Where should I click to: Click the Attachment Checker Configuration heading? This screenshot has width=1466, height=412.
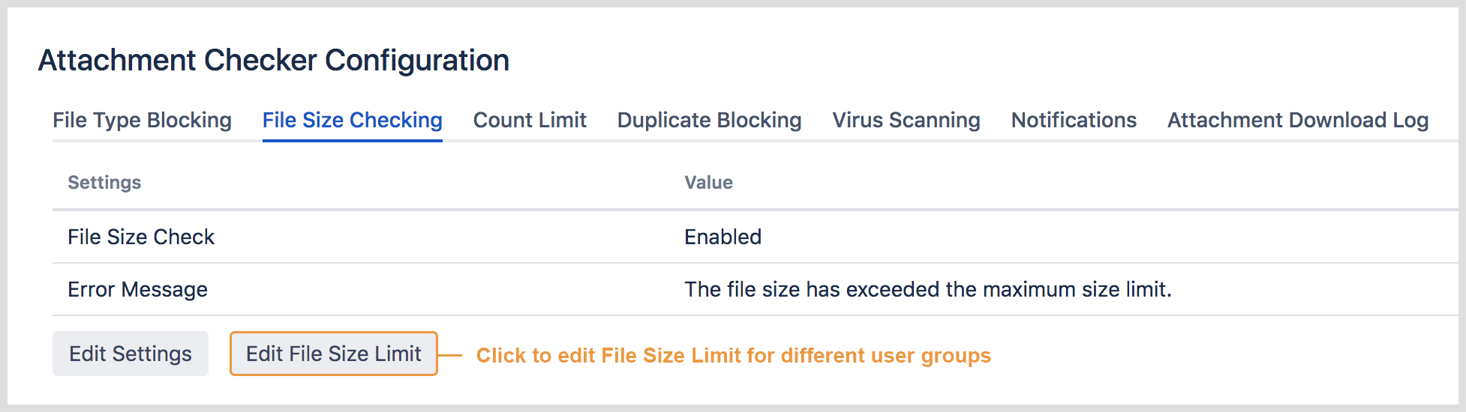[x=274, y=60]
